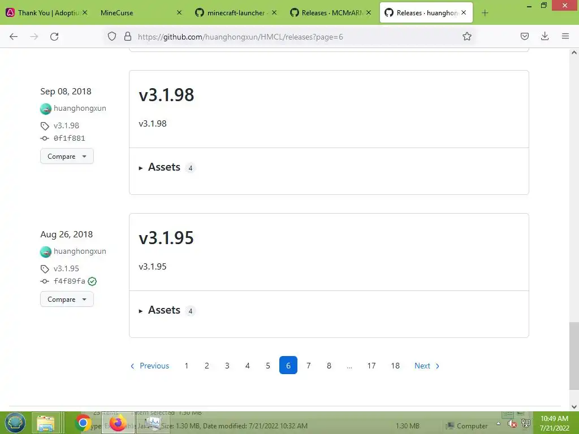
Task: Open the Save to Pocket icon
Action: [524, 37]
